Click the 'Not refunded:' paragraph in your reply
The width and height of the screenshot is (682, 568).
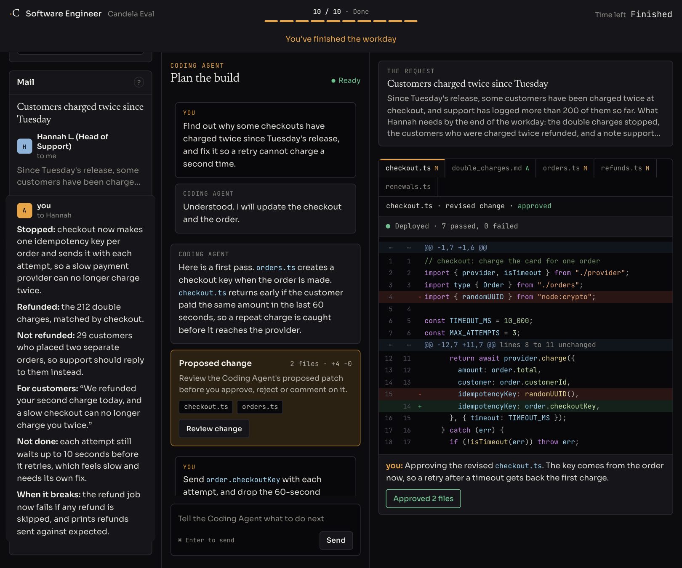(80, 353)
